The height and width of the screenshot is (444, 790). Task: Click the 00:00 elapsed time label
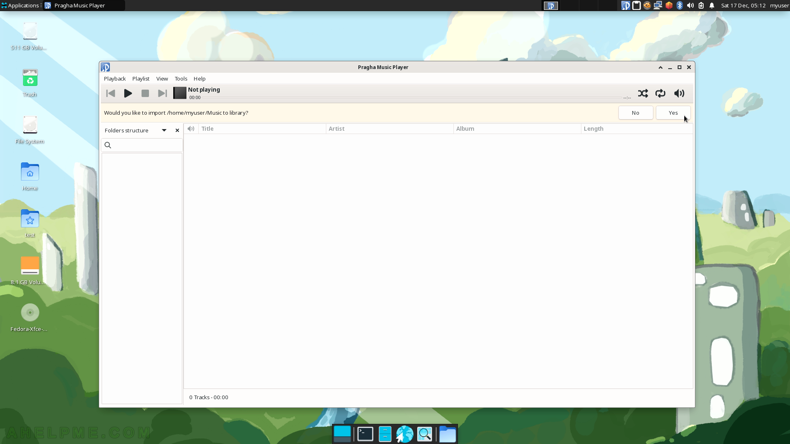point(195,98)
